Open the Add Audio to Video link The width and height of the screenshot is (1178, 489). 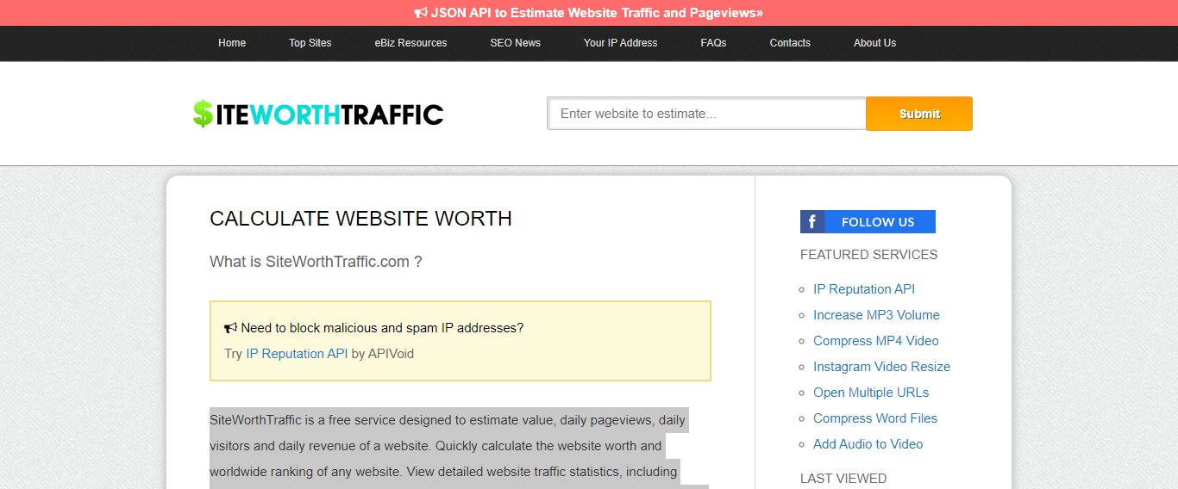click(868, 444)
